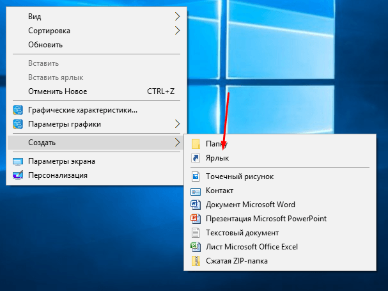The image size is (388, 291).
Task: Open the Вид menu entry
Action: [97, 17]
